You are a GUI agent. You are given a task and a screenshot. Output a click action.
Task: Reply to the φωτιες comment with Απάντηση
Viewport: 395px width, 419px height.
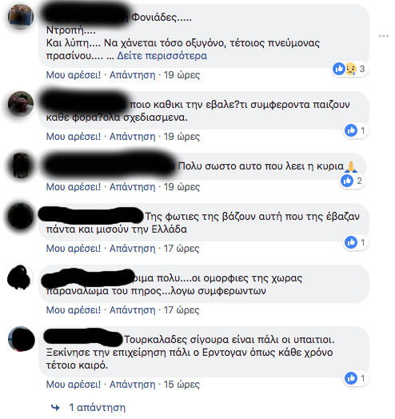[x=132, y=249]
